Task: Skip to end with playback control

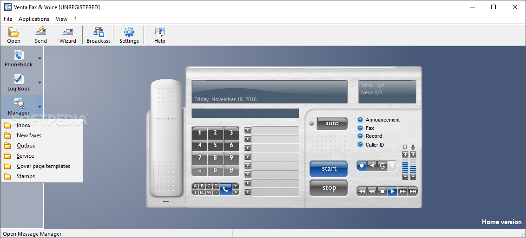Action: [x=413, y=192]
